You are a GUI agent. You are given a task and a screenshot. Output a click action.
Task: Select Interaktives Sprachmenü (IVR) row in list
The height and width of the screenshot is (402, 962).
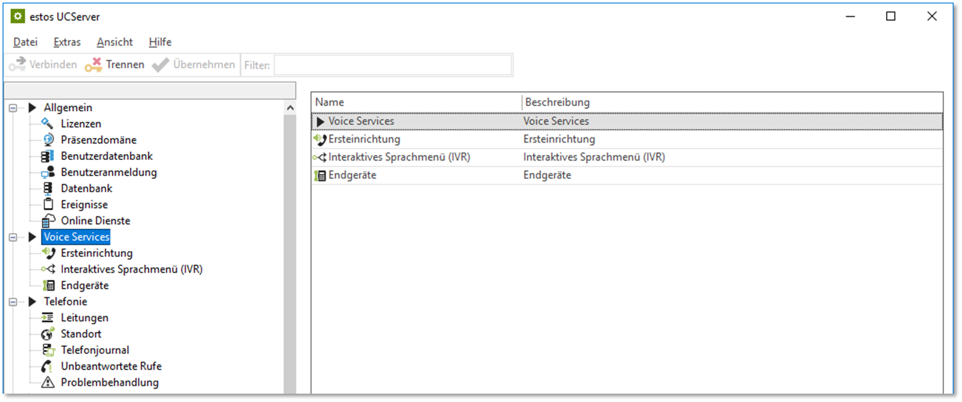(x=398, y=157)
